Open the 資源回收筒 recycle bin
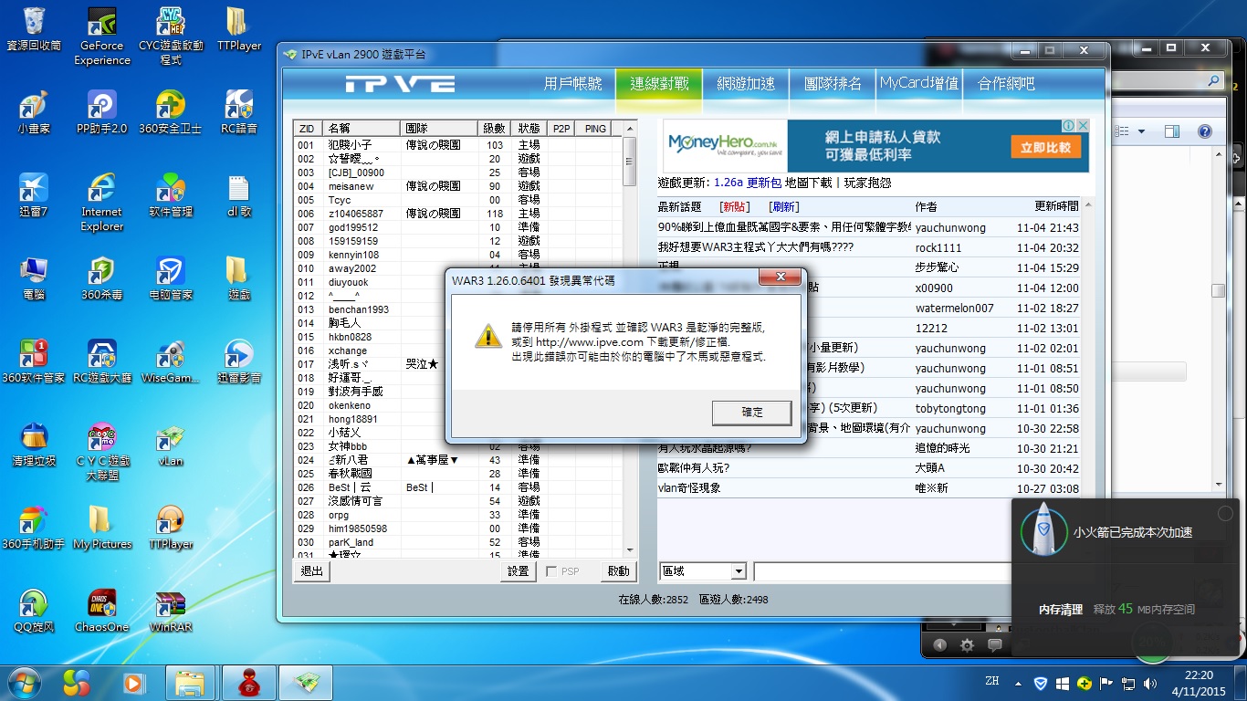This screenshot has width=1247, height=701. click(x=34, y=23)
